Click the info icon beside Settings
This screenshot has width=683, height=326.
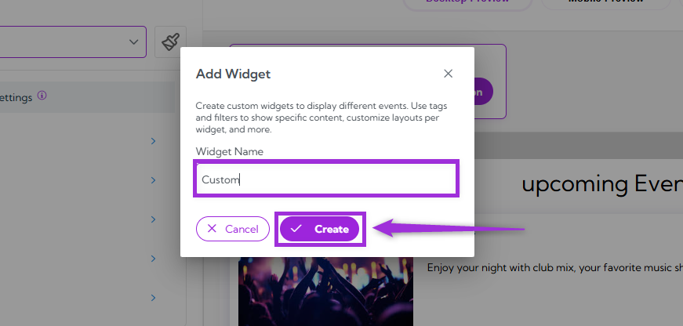(x=42, y=96)
